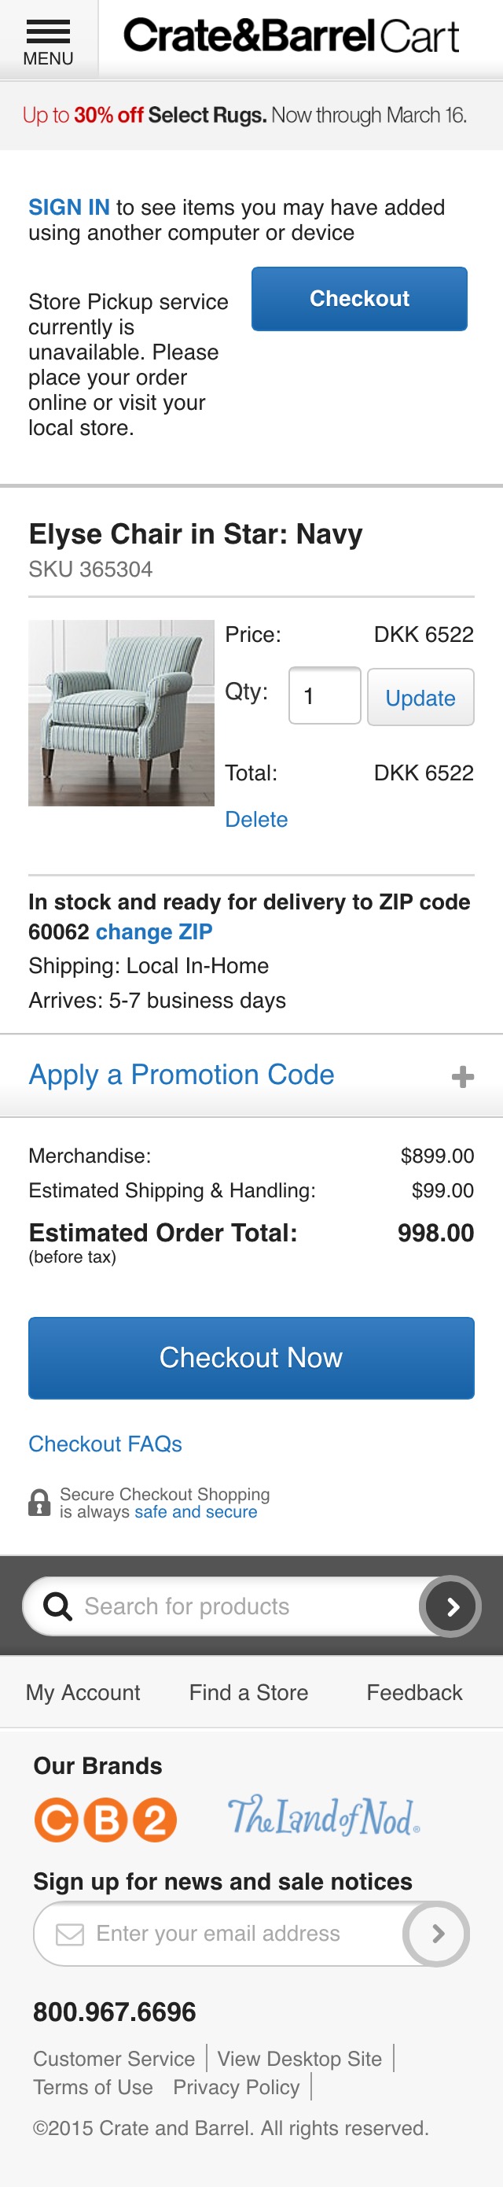Select the magnifying glass search icon
This screenshot has width=503, height=2187.
pyautogui.click(x=56, y=1606)
